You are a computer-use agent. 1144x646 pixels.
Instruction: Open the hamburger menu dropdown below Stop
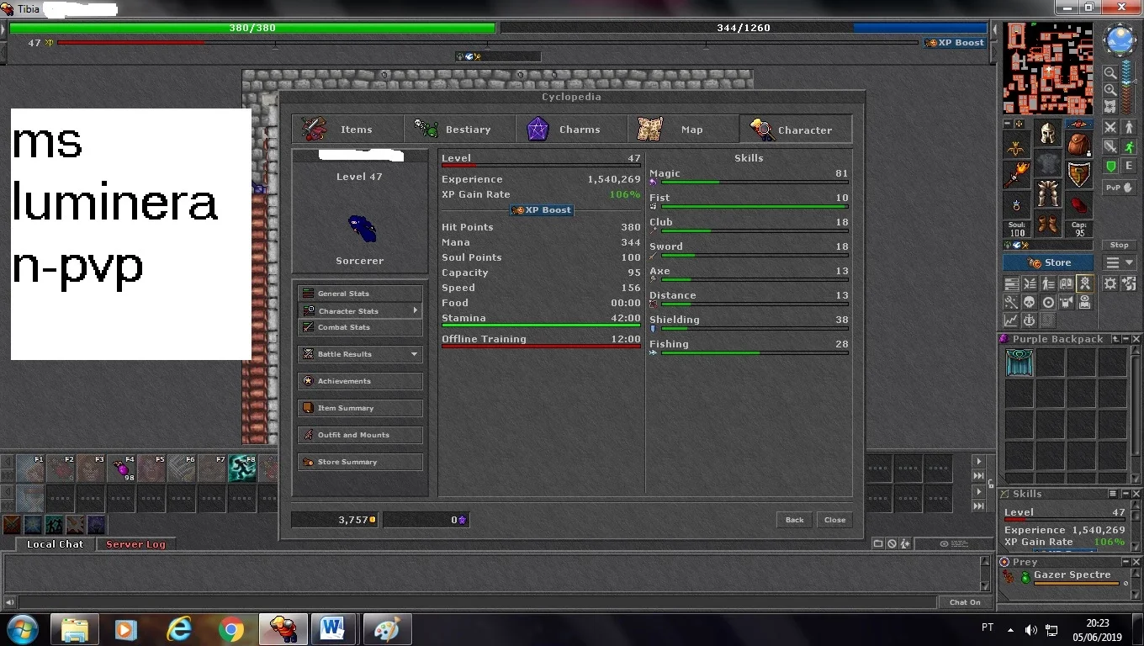pos(1120,262)
